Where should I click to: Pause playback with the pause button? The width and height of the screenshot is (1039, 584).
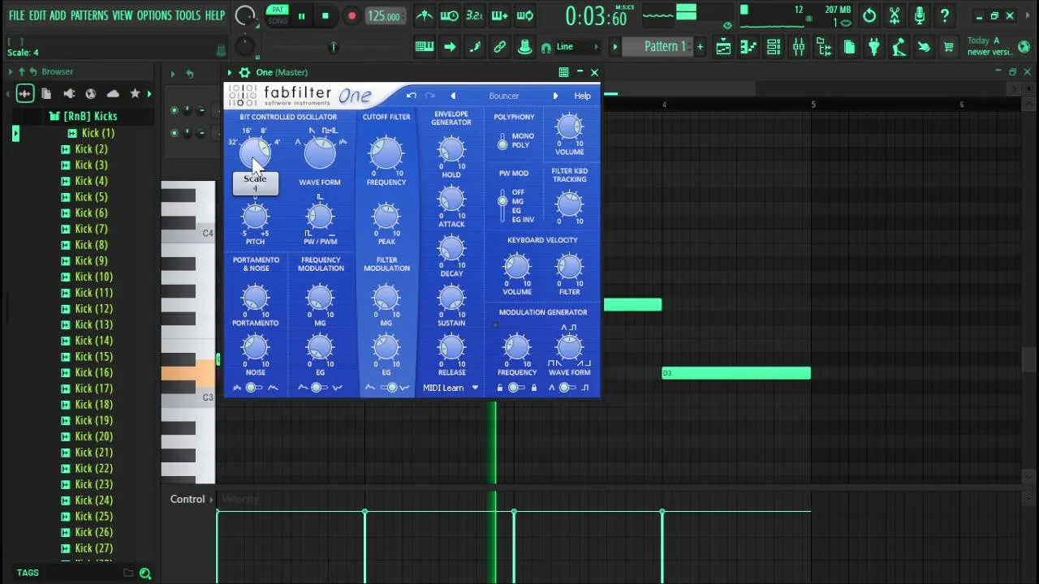pos(301,15)
